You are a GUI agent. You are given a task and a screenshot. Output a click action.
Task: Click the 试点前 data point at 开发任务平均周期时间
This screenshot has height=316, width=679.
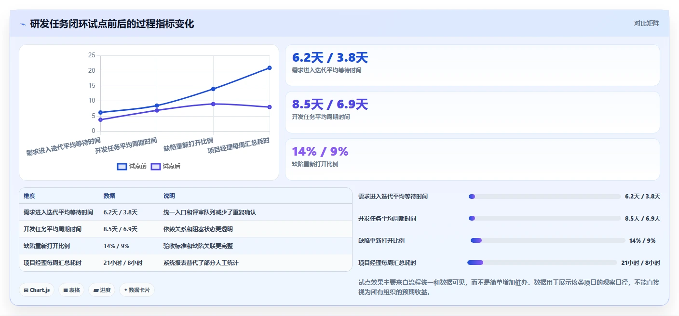tap(157, 105)
